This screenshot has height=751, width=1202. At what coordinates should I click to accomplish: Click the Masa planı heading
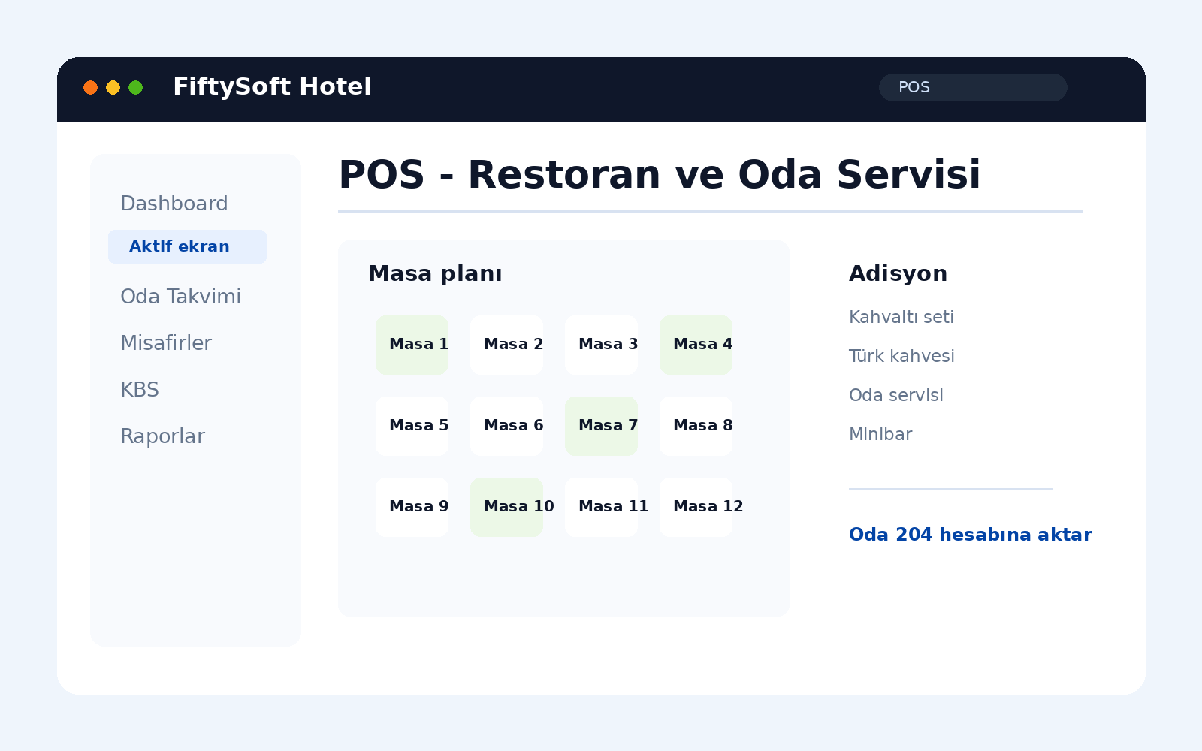[435, 273]
